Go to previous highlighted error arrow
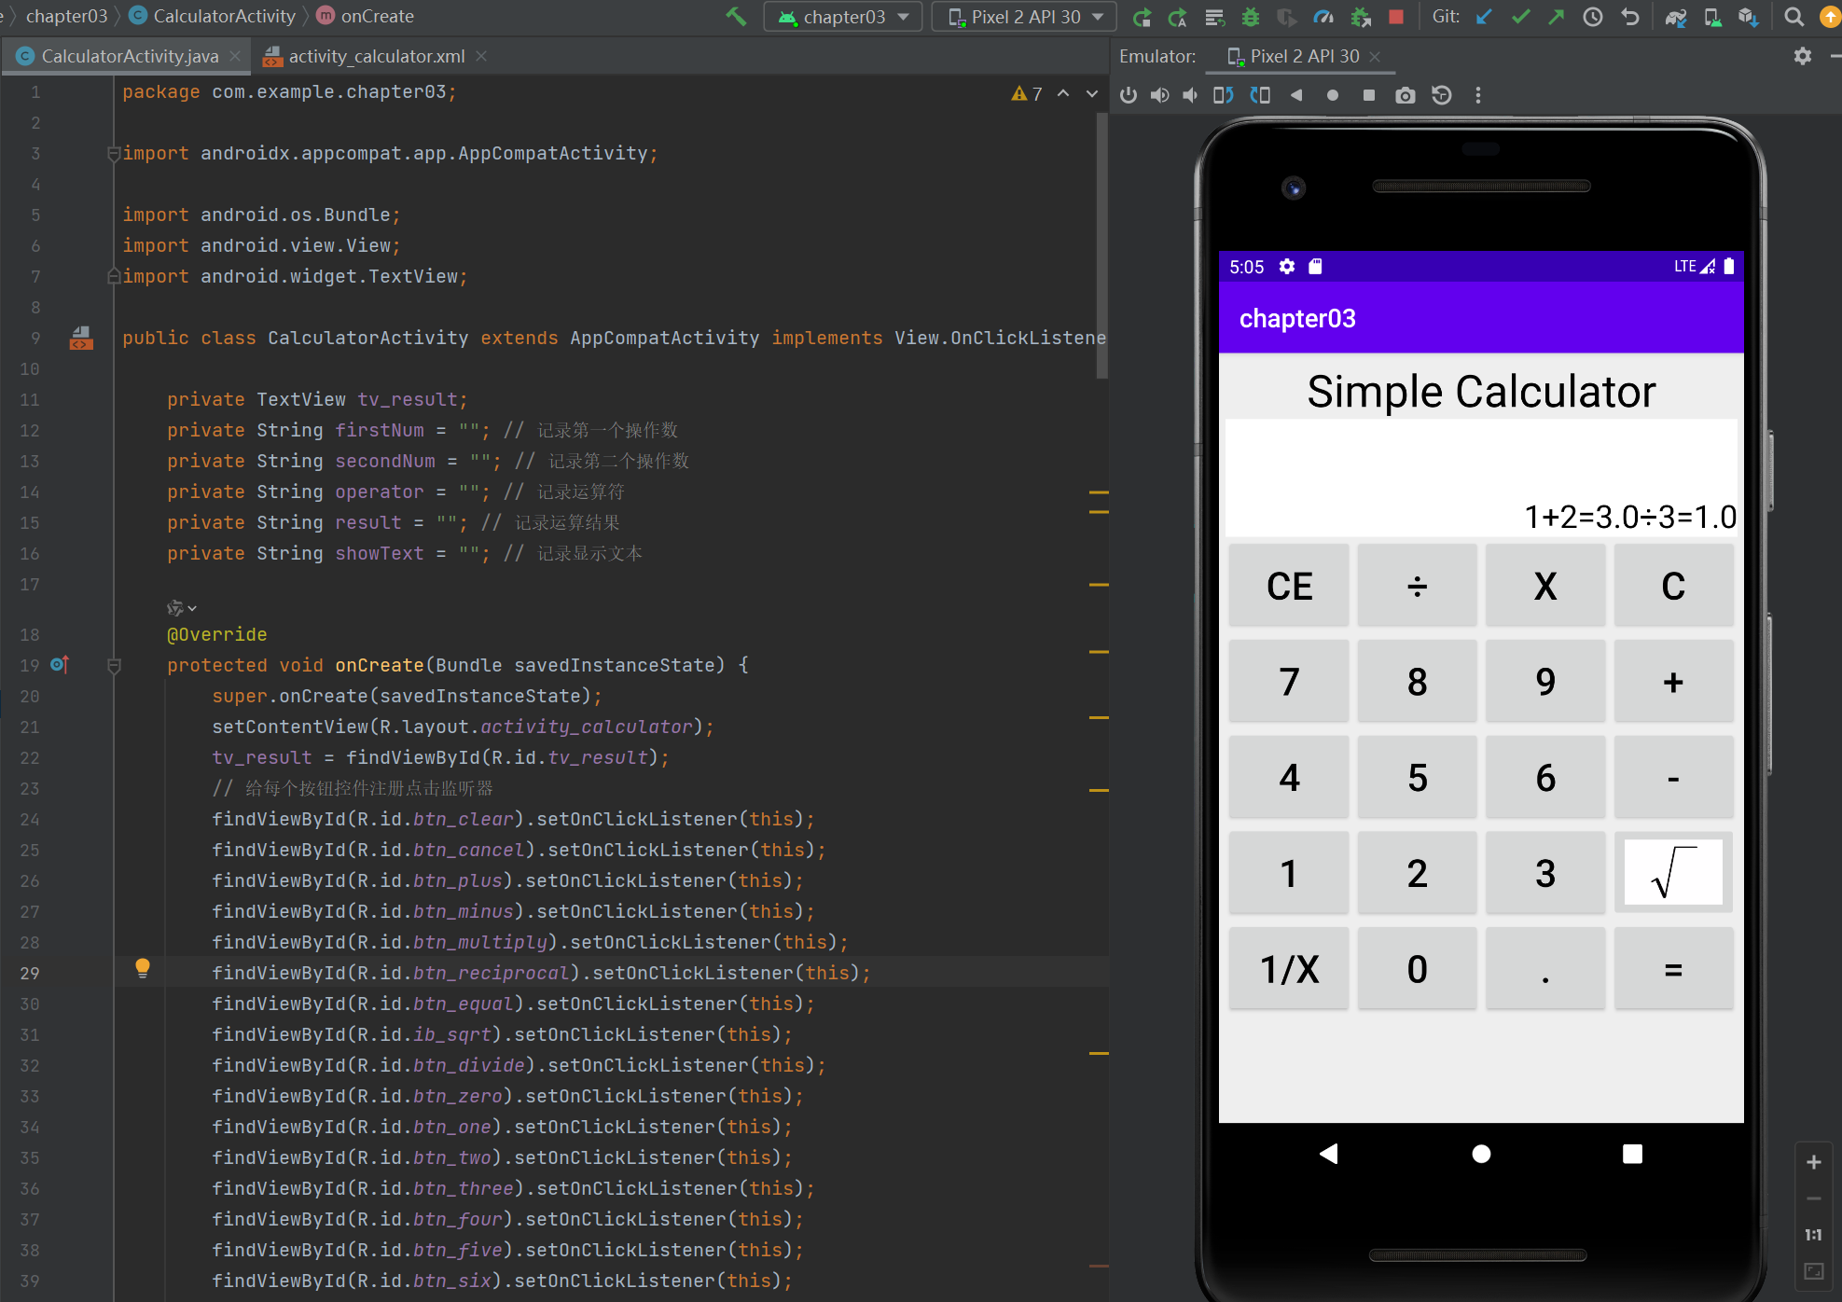The image size is (1842, 1302). (1063, 93)
